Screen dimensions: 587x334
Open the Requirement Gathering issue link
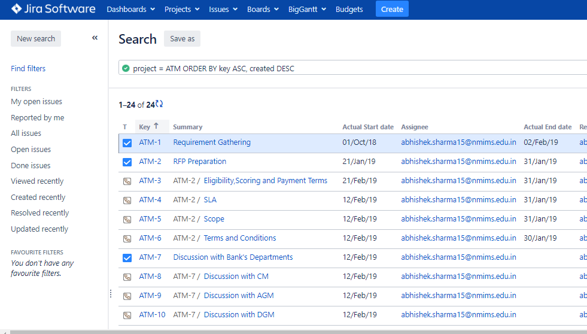(x=212, y=142)
